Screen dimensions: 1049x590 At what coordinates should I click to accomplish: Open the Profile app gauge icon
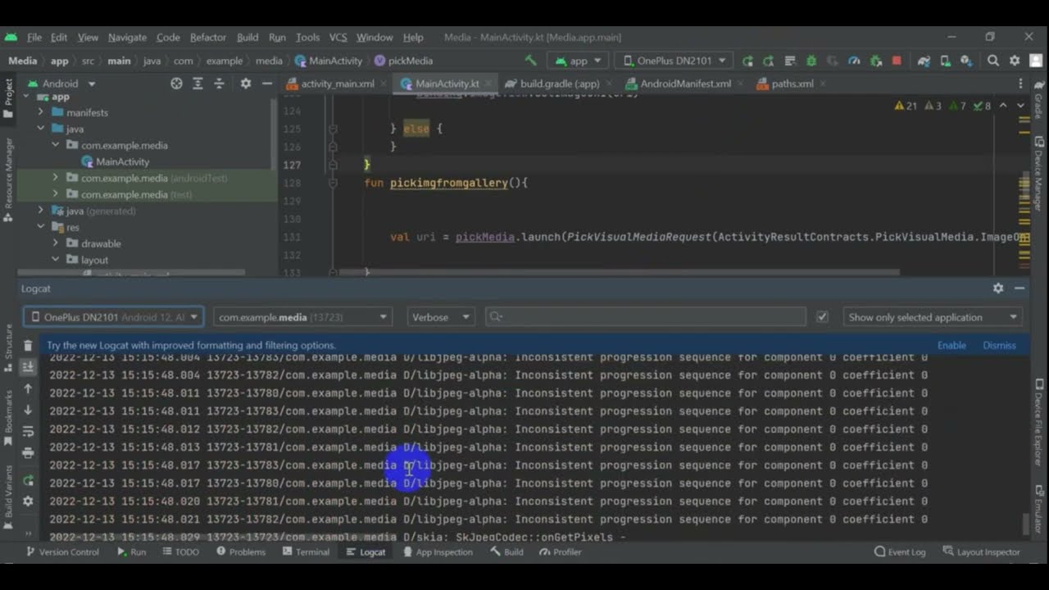click(854, 61)
